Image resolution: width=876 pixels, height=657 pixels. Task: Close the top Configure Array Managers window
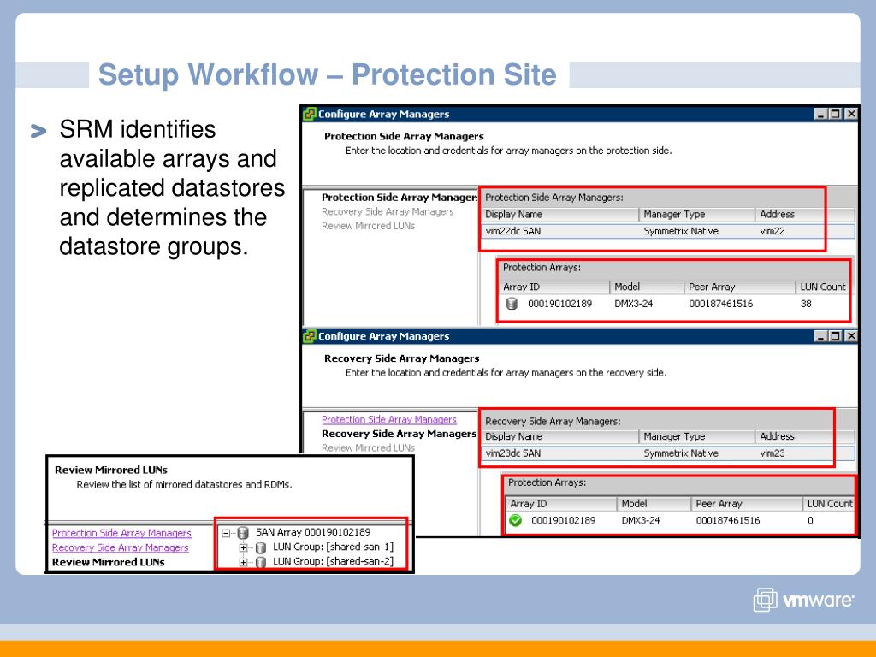point(851,114)
